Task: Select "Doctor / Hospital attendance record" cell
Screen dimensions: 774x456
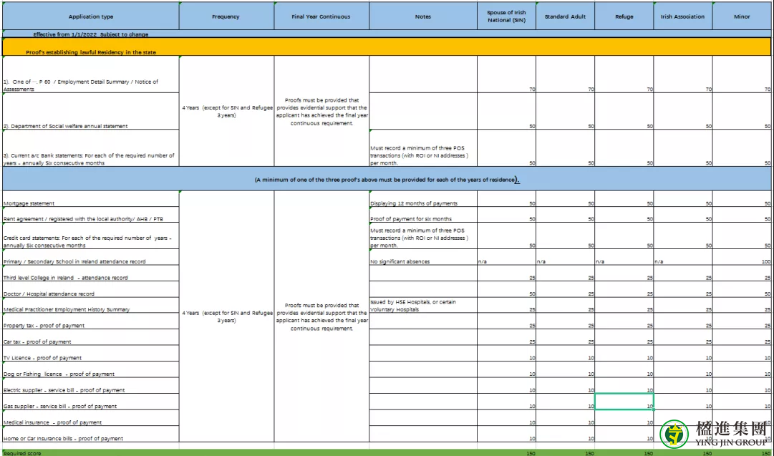Action: pos(91,290)
